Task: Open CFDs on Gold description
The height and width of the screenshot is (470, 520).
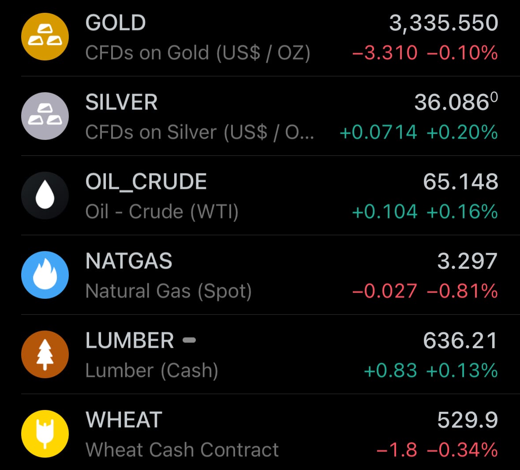Action: point(198,53)
